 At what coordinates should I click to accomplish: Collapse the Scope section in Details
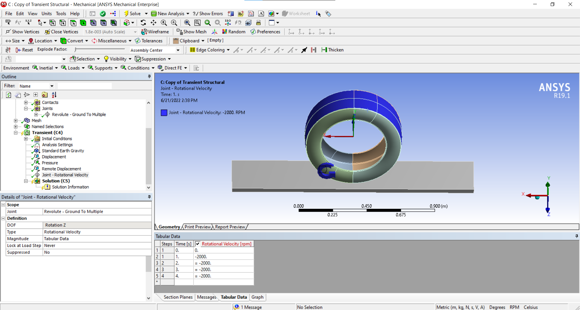click(x=3, y=205)
